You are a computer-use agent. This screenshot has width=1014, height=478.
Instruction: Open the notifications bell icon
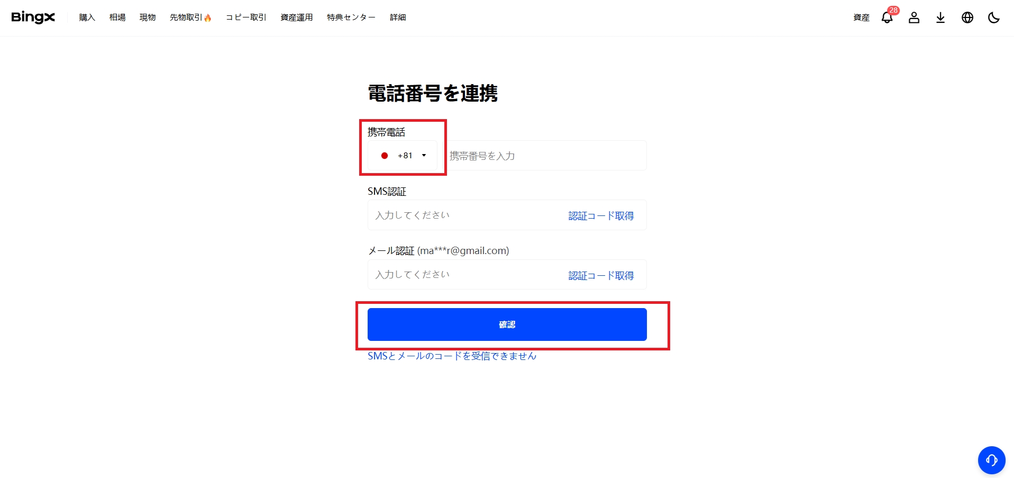pos(887,17)
